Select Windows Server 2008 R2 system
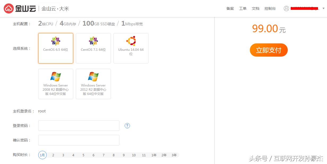Image resolution: width=327 pixels, height=164 pixels. pyautogui.click(x=56, y=84)
